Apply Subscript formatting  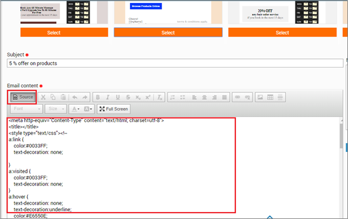pos(138,97)
